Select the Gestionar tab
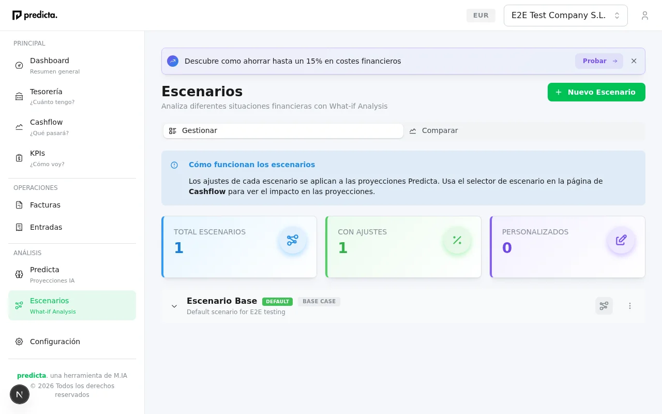 [283, 130]
